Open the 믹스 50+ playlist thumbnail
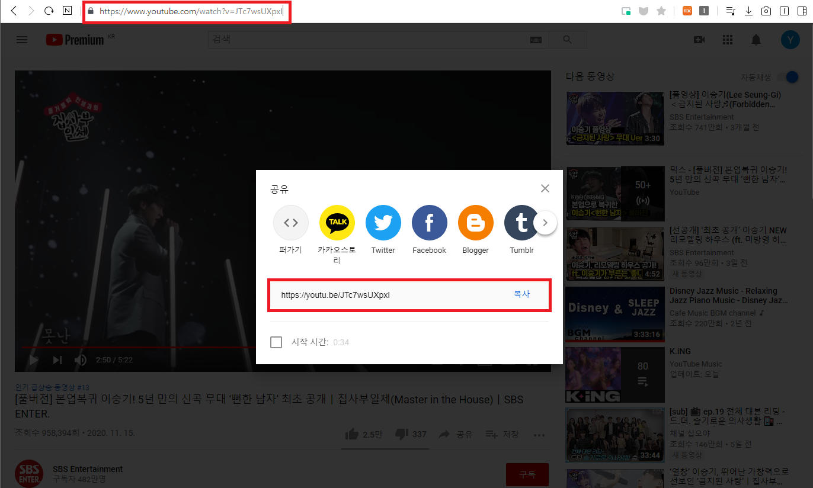The width and height of the screenshot is (813, 488). pyautogui.click(x=615, y=193)
